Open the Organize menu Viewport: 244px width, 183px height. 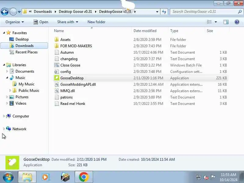[x=15, y=22]
